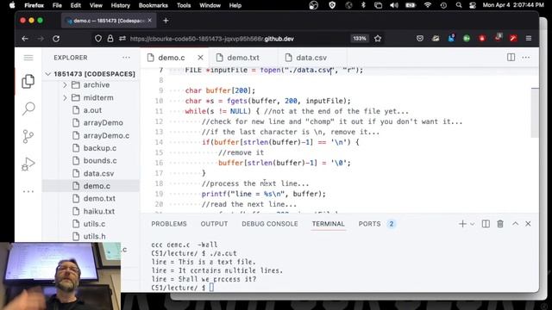Open macOS Spotlight search icon
Image resolution: width=552 pixels, height=310 pixels.
(x=458, y=5)
